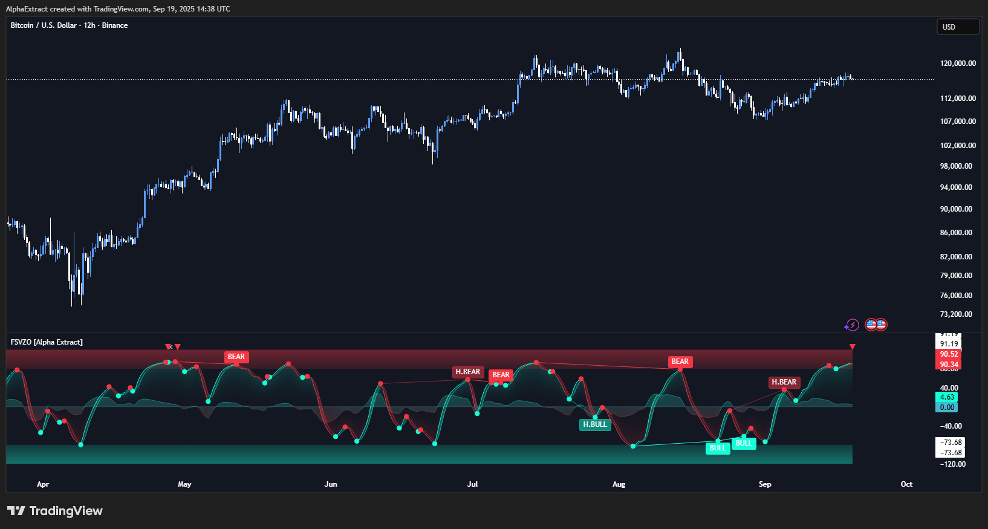Click the Apr label on the time axis
The height and width of the screenshot is (529, 988).
[43, 484]
